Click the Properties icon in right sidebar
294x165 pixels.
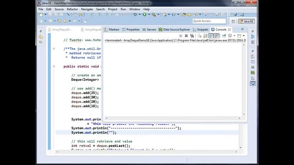click(x=253, y=62)
